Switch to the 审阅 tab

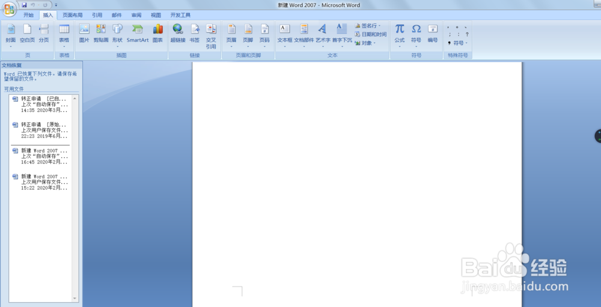pyautogui.click(x=136, y=16)
